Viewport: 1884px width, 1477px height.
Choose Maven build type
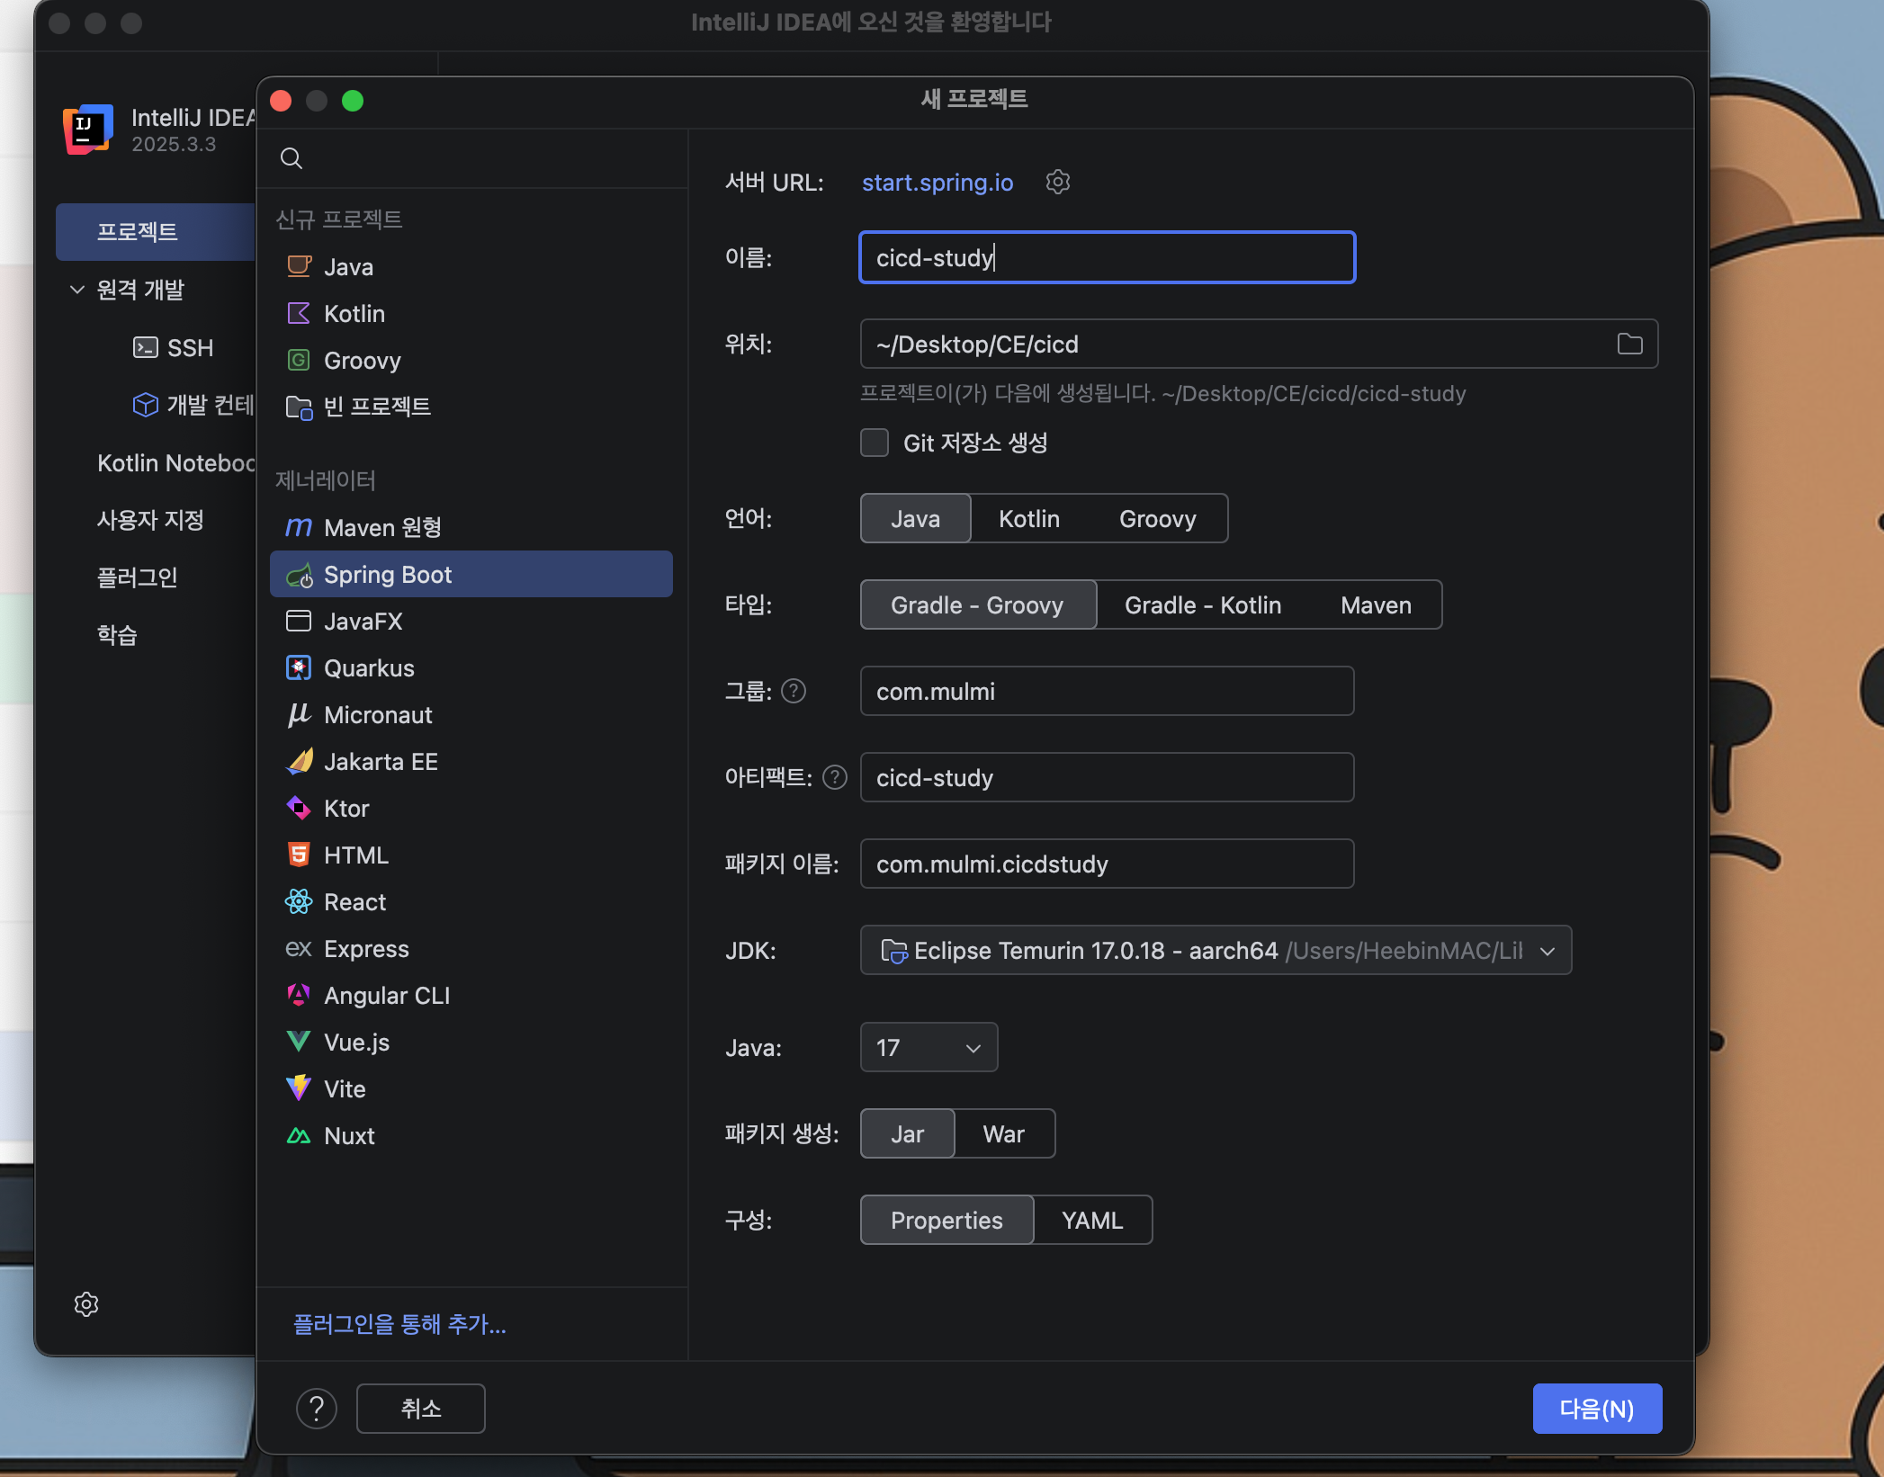tap(1377, 604)
